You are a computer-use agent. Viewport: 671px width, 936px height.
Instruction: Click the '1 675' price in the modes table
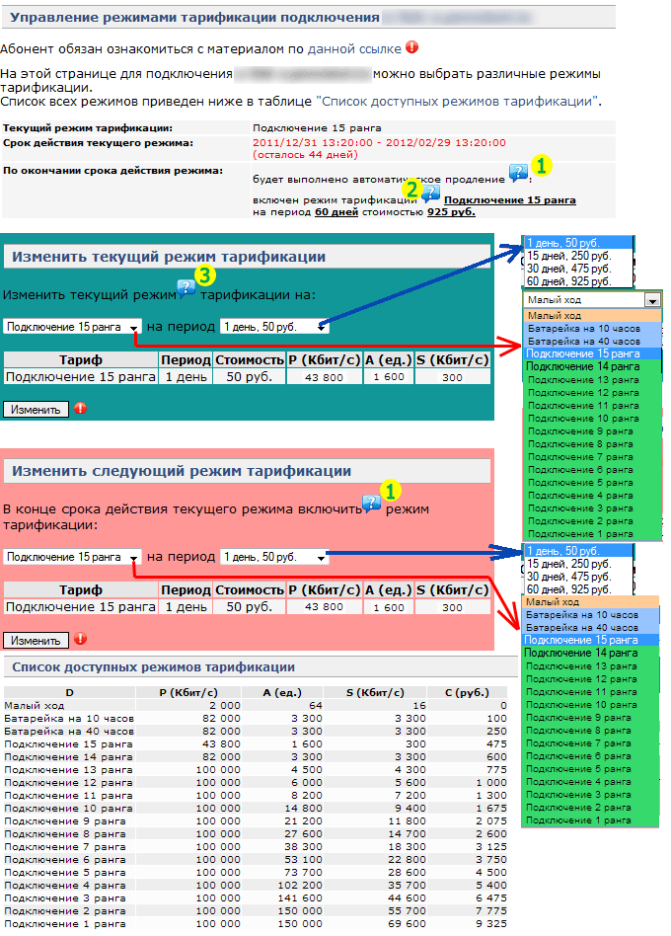click(x=491, y=809)
